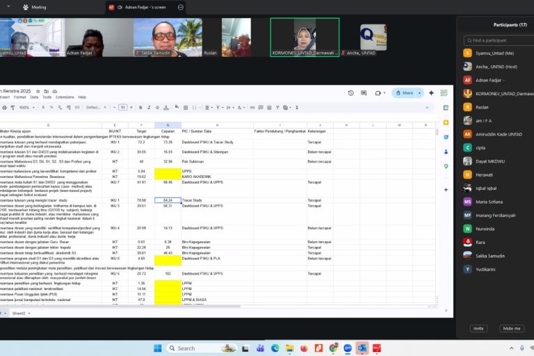This screenshot has width=534, height=356.
Task: Open Sheet2 tab options arrow
Action: pos(29,314)
